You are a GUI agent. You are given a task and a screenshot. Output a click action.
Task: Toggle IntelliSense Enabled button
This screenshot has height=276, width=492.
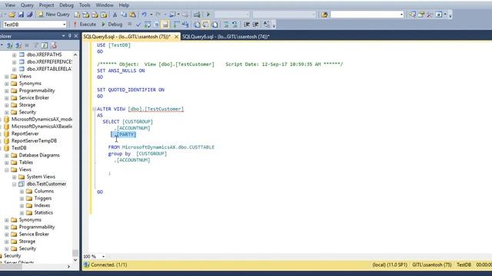tap(165, 25)
